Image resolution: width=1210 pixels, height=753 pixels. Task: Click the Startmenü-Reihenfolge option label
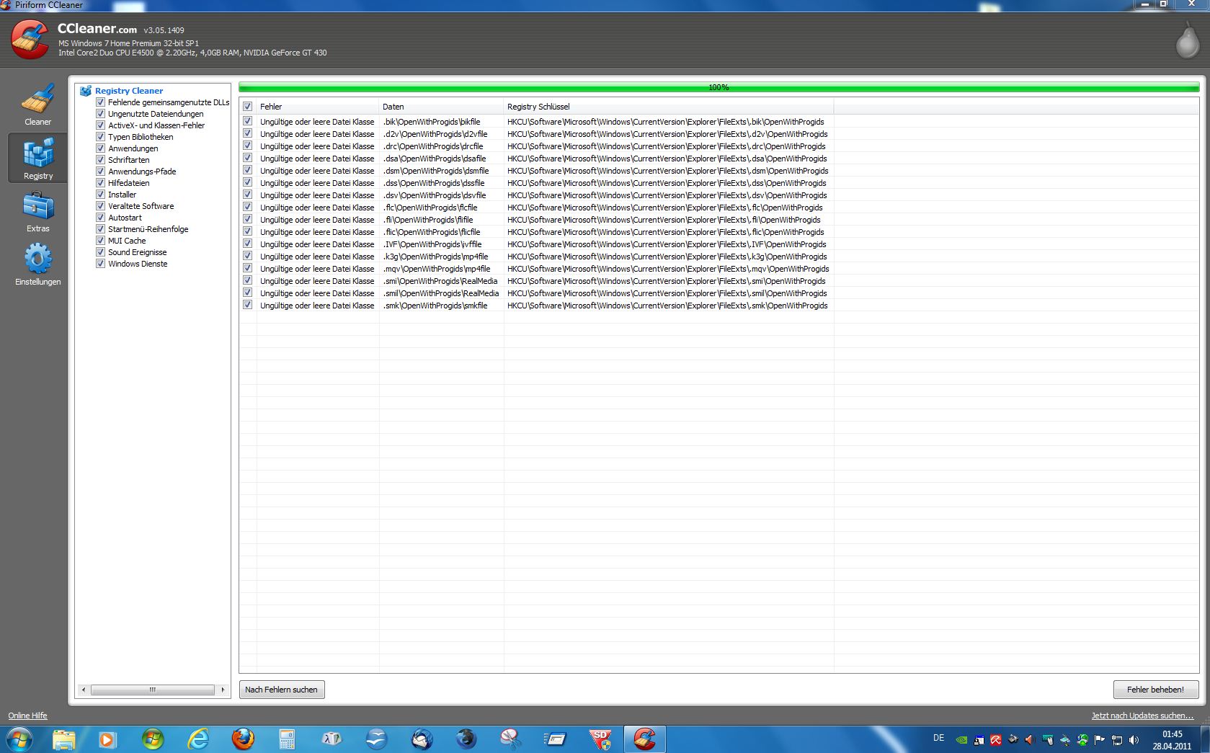148,229
